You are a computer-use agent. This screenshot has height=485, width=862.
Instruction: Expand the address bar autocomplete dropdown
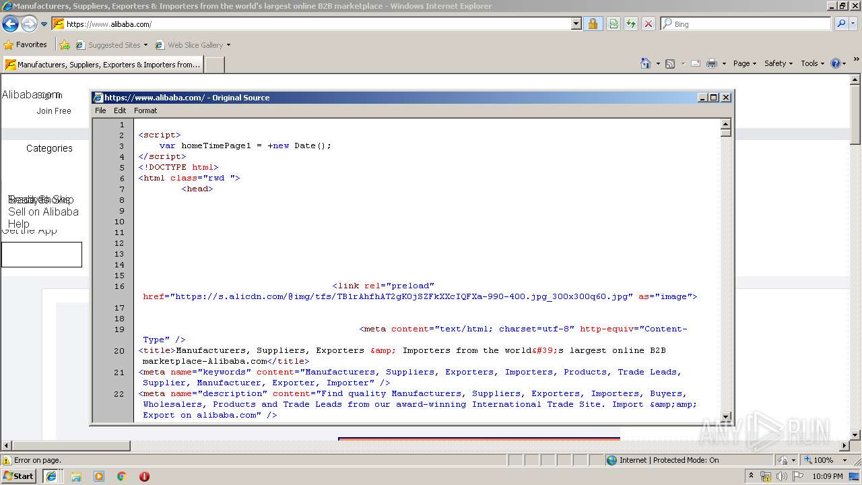[x=576, y=24]
